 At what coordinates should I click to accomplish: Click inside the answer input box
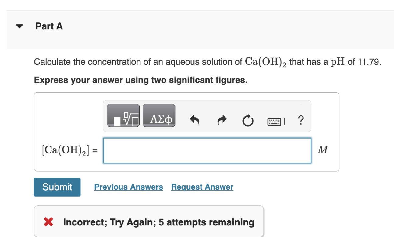pos(207,150)
